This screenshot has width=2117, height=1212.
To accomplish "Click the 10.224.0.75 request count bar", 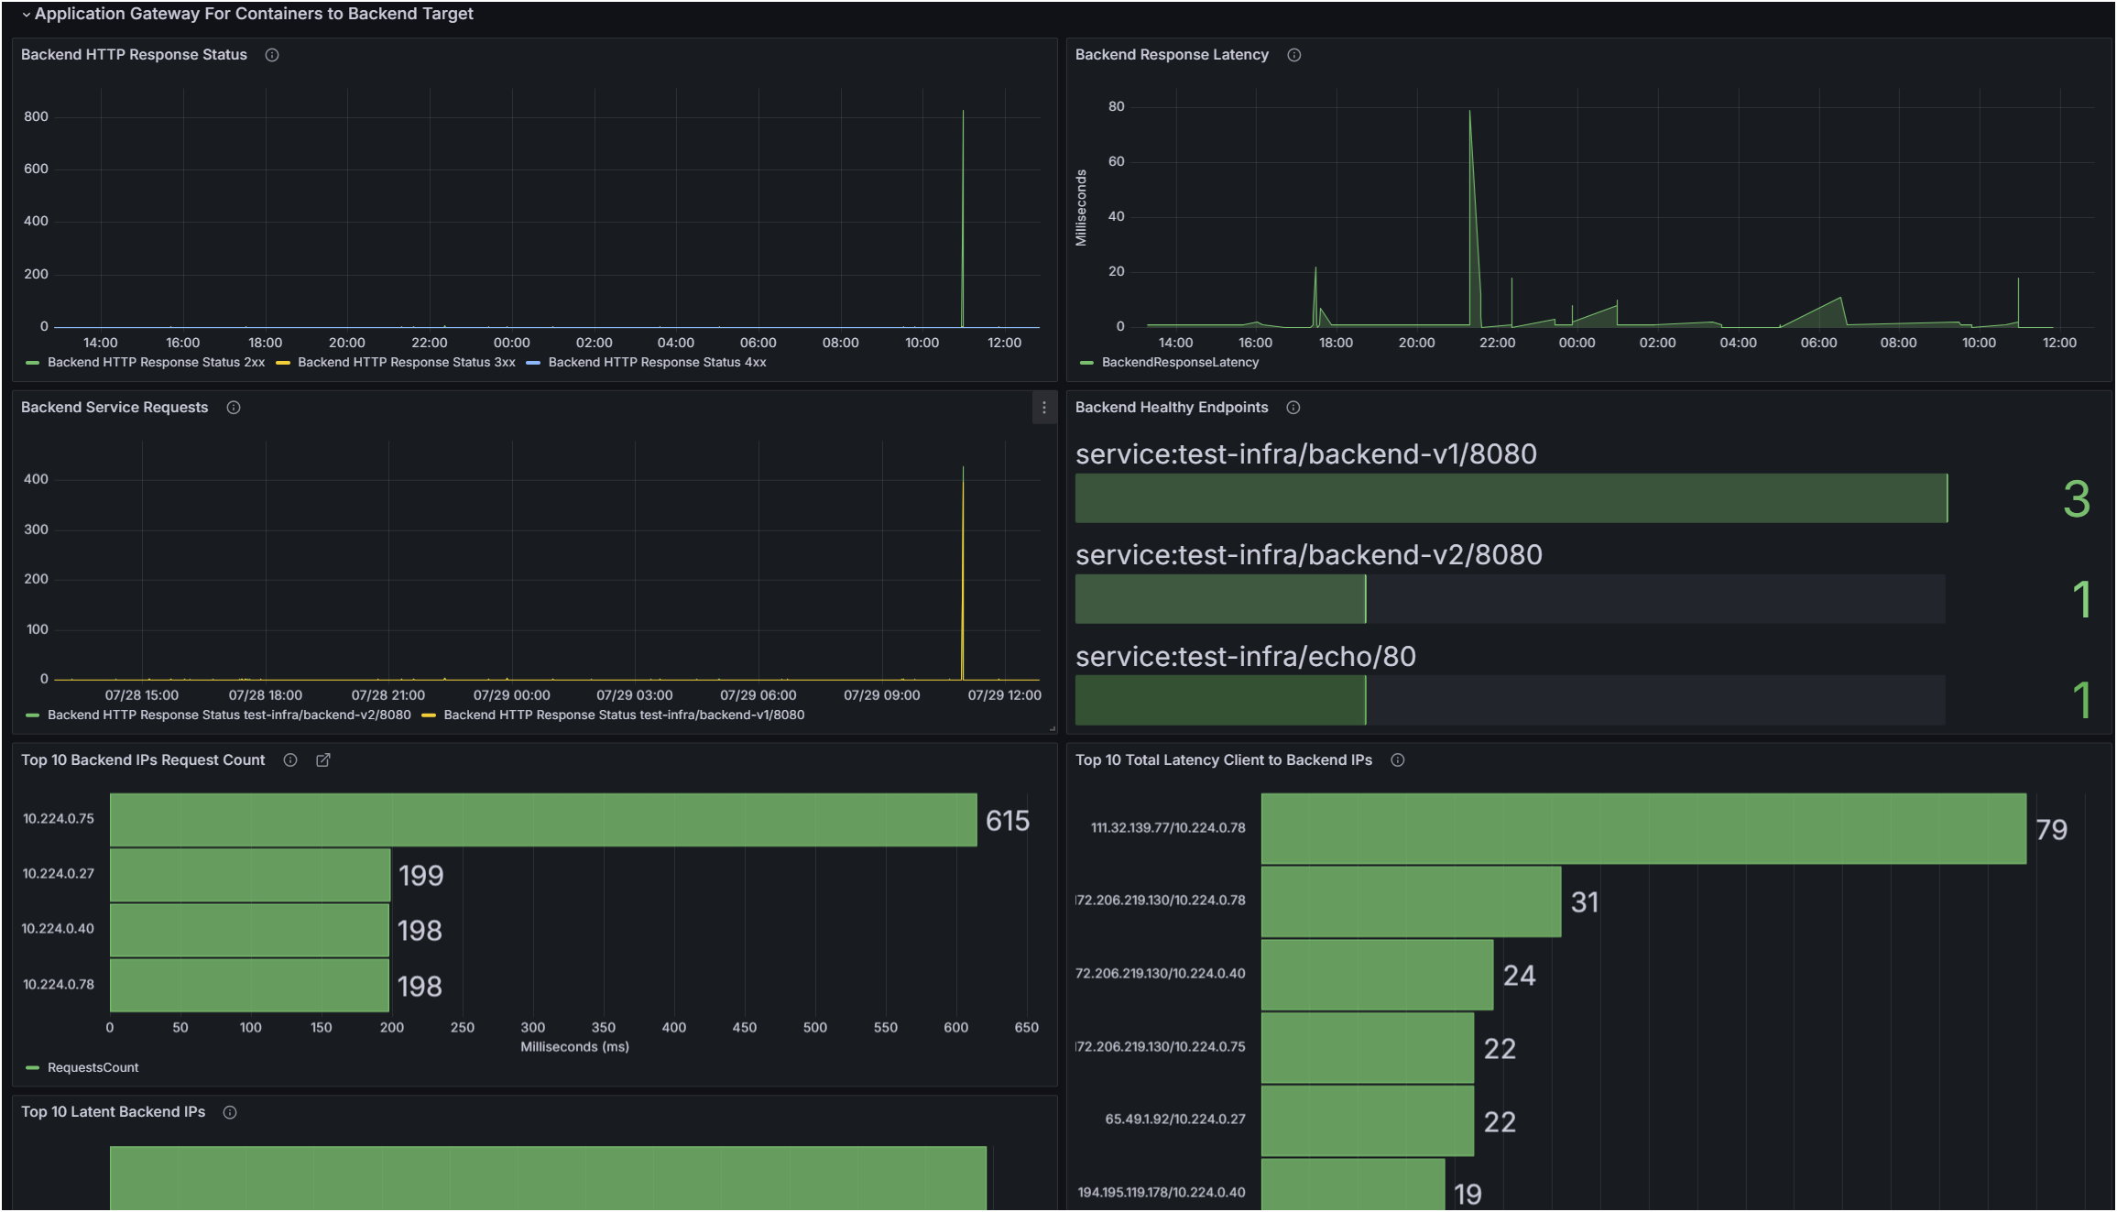I will (x=542, y=820).
